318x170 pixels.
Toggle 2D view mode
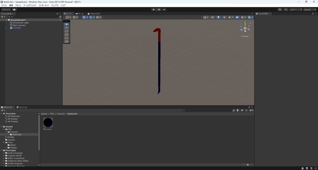pyautogui.click(x=212, y=17)
